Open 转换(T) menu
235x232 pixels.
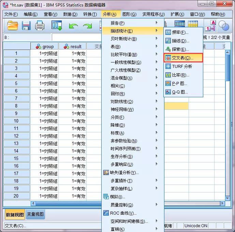(90, 14)
